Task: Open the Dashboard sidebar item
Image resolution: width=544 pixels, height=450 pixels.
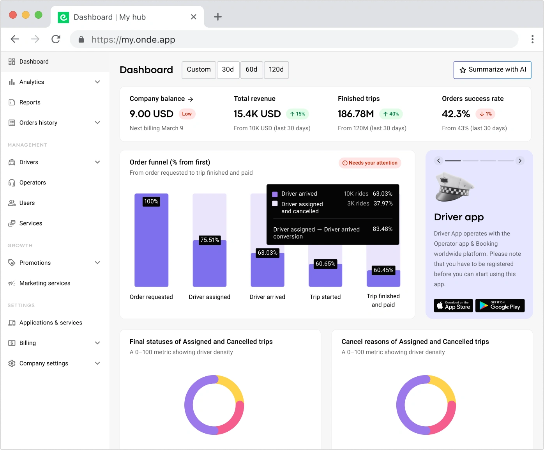Action: tap(34, 62)
